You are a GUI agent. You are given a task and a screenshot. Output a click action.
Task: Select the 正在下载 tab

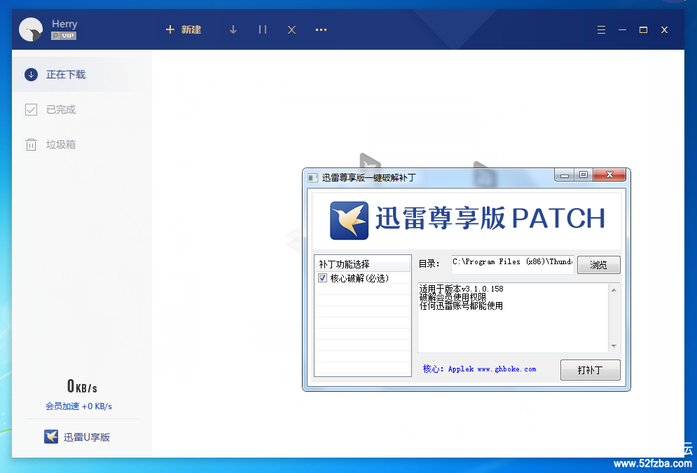[x=82, y=74]
